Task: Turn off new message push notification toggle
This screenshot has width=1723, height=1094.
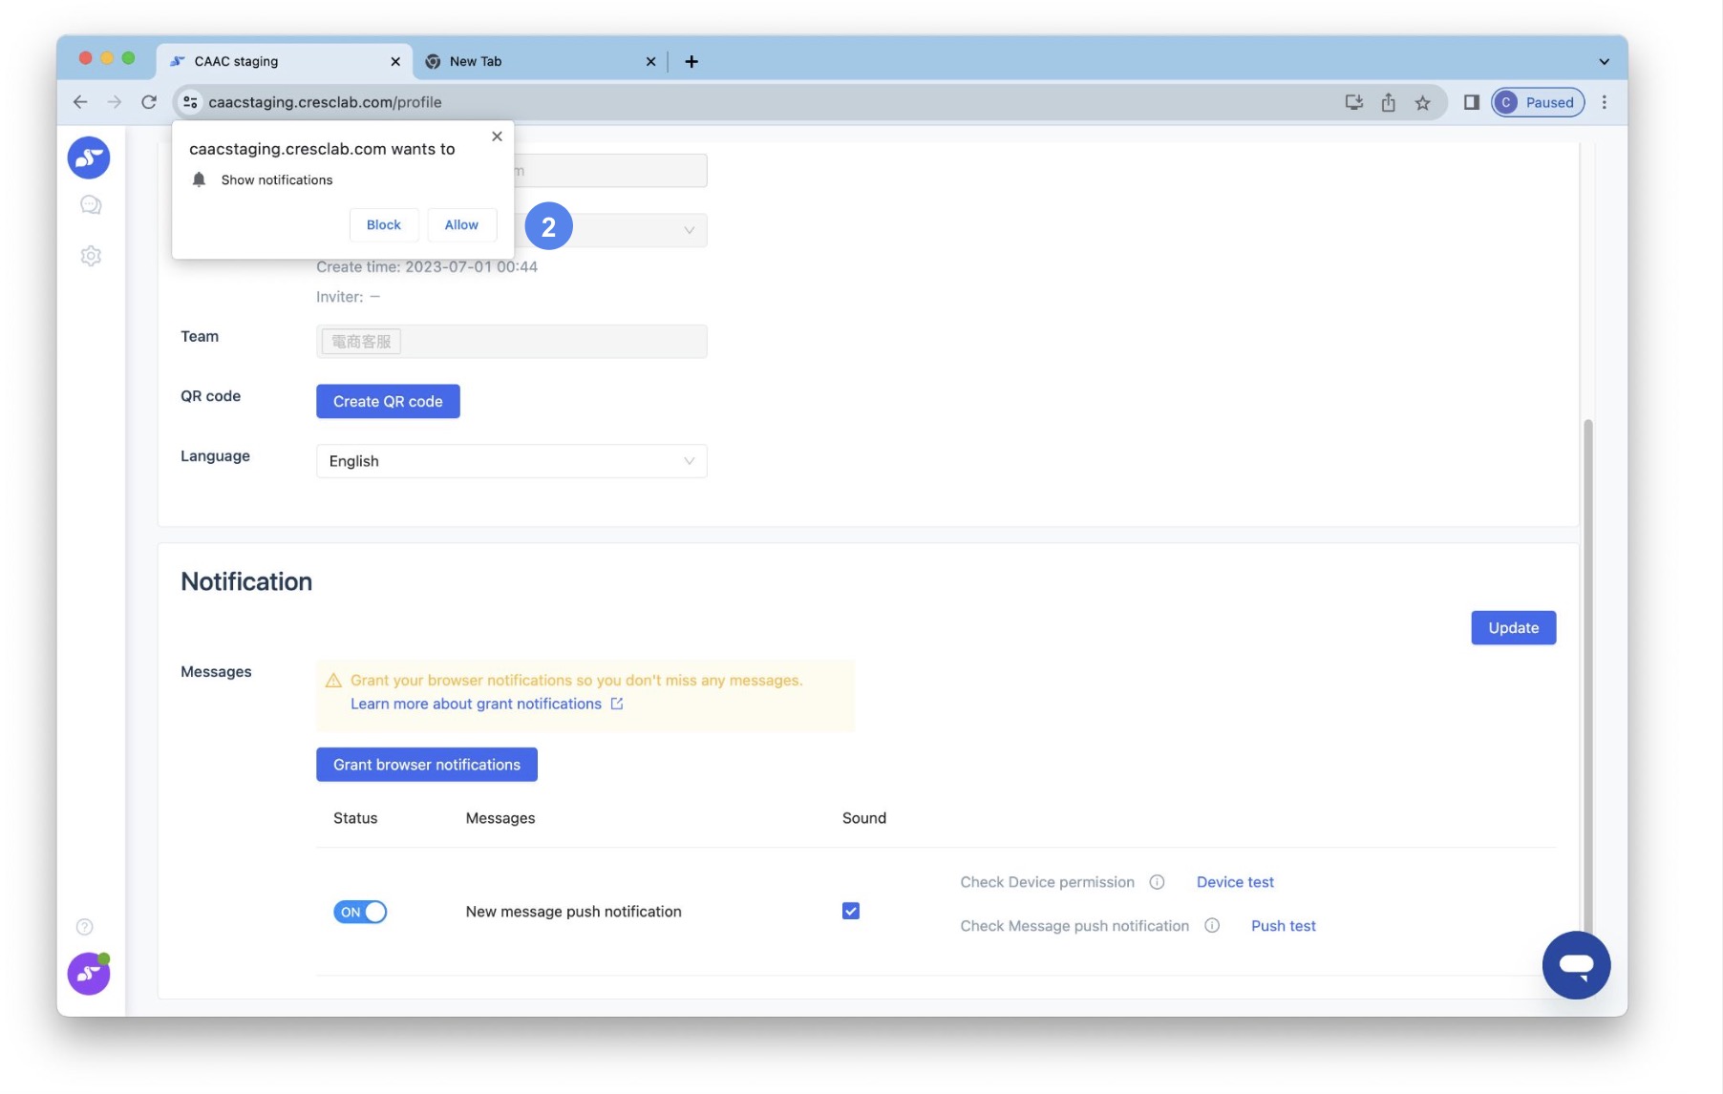Action: pos(360,912)
